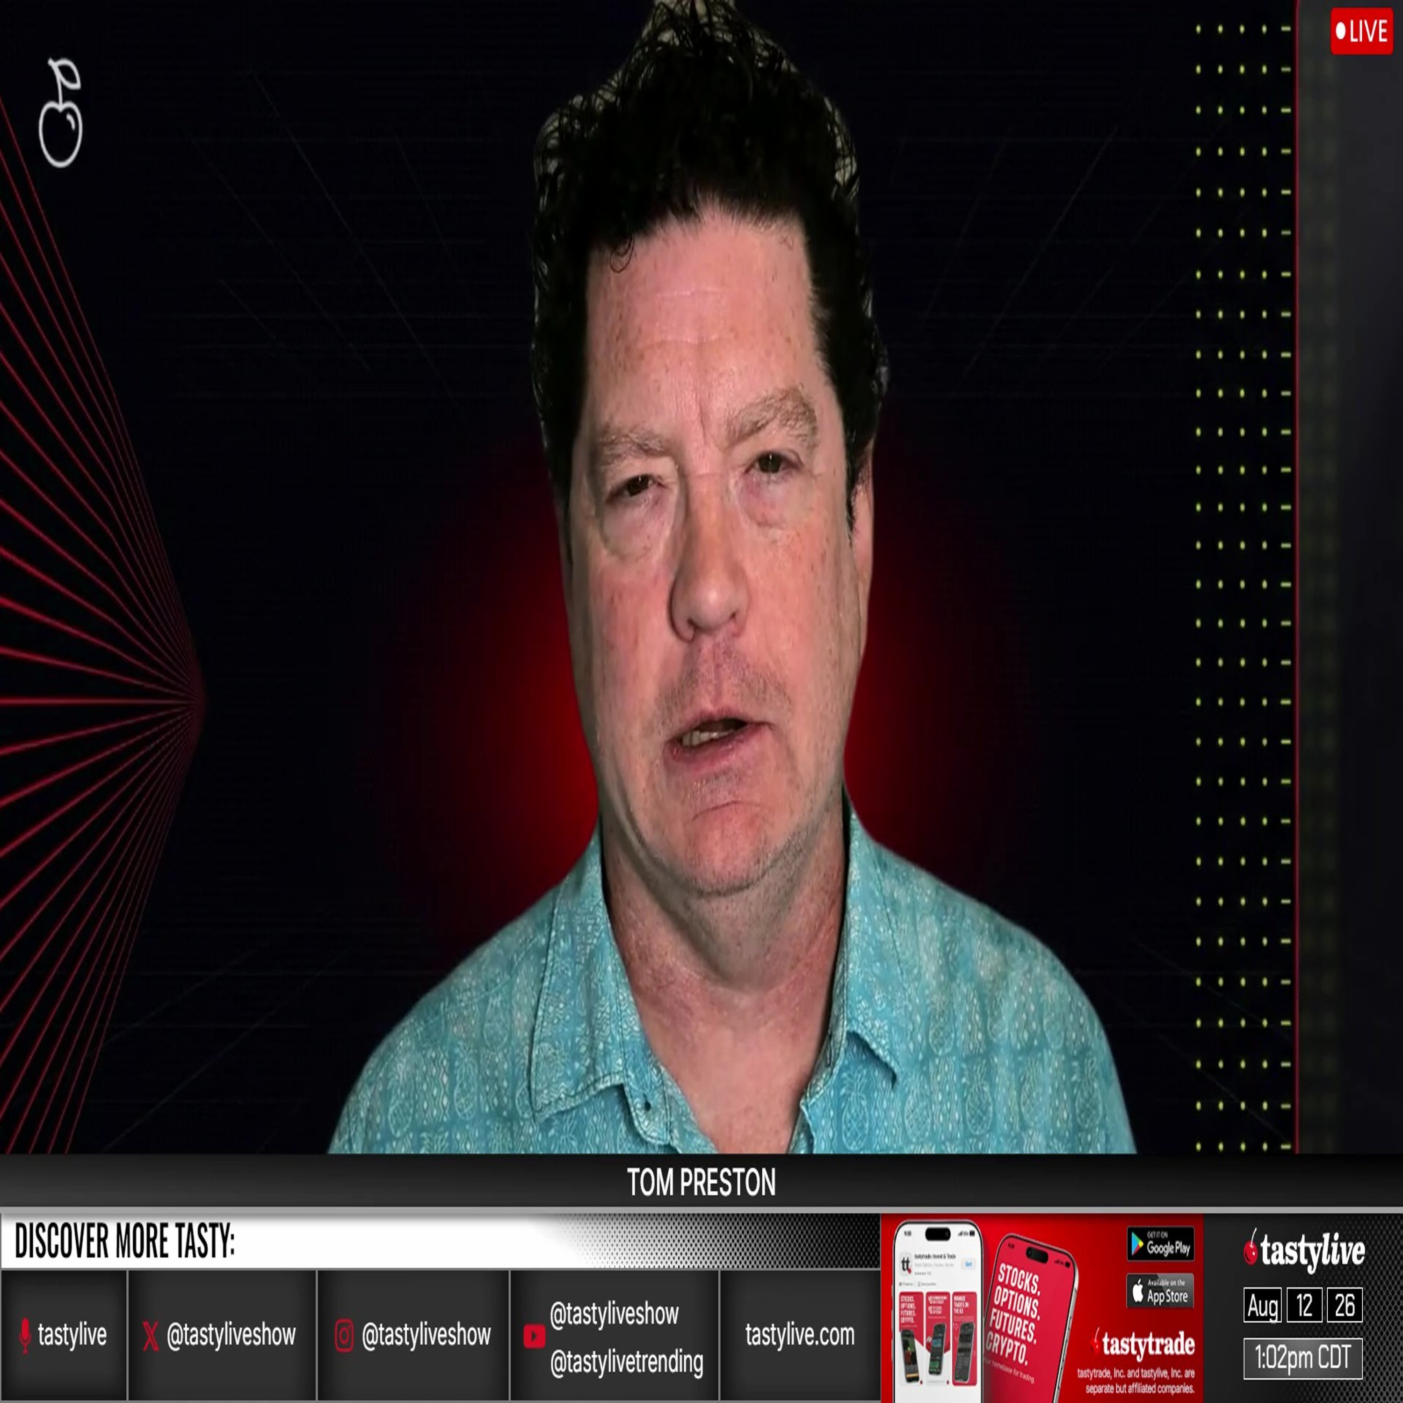
Task: Click the TOM PRESTON name caption
Action: coord(701,1183)
